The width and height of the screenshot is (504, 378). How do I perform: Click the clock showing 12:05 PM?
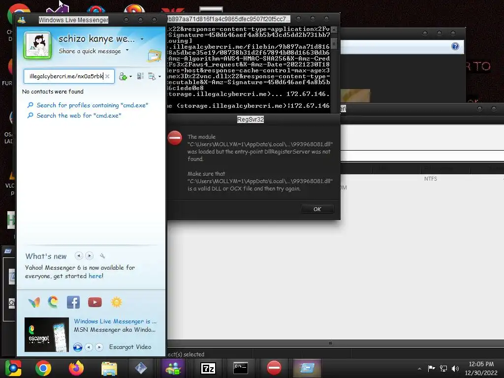click(481, 364)
